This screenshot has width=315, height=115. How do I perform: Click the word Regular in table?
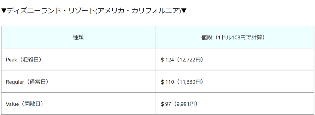pyautogui.click(x=15, y=82)
